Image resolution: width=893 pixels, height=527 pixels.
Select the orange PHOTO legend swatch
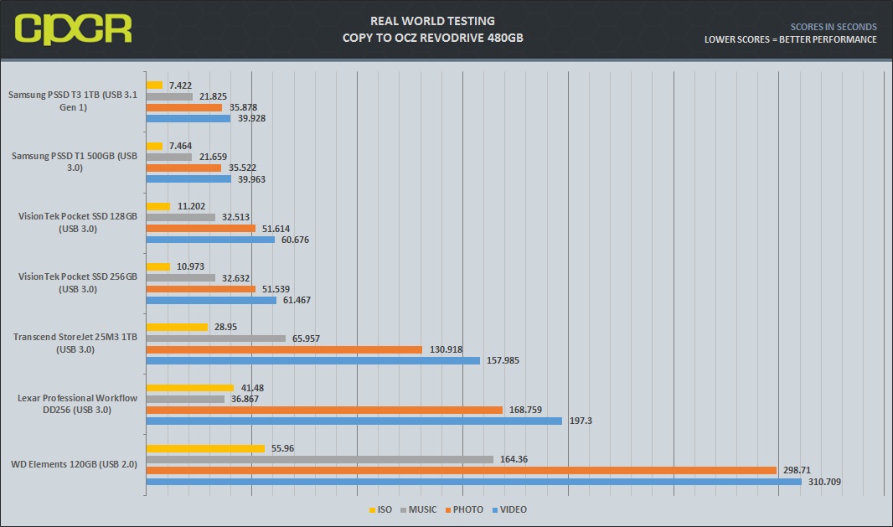pyautogui.click(x=448, y=510)
